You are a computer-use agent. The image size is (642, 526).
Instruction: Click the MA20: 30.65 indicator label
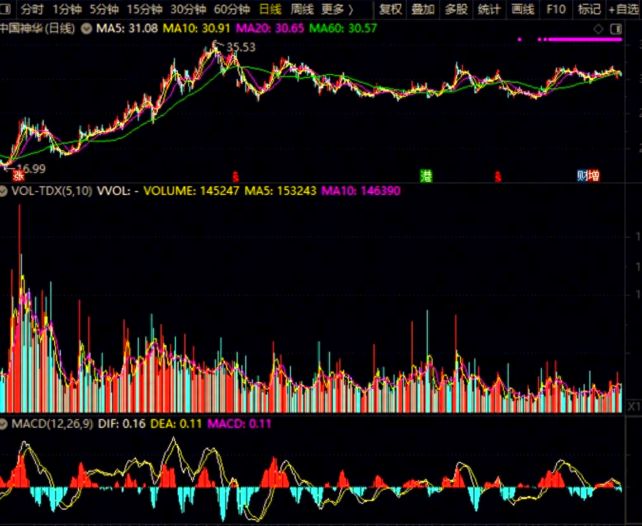[x=270, y=29]
